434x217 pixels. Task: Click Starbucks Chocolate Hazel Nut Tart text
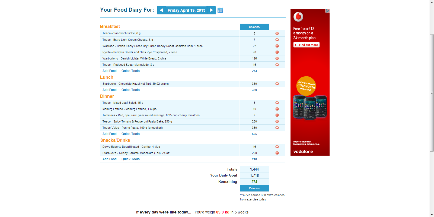[136, 84]
